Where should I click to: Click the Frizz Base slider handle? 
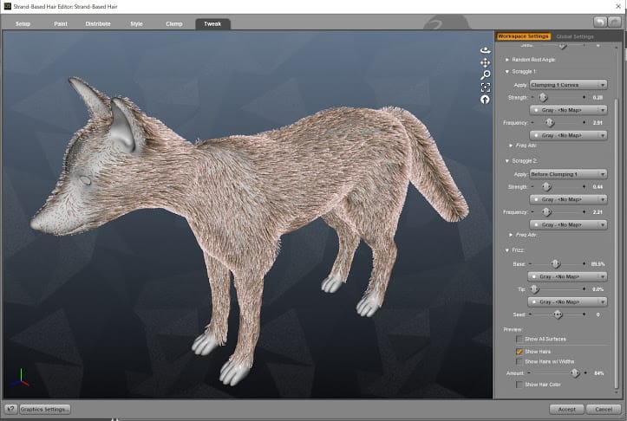pos(555,263)
